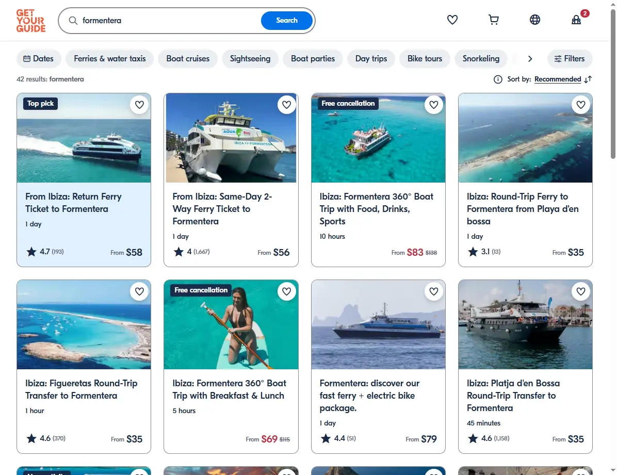Viewport: 617px width, 475px height.
Task: Select the Boat cruises chip
Action: click(188, 59)
